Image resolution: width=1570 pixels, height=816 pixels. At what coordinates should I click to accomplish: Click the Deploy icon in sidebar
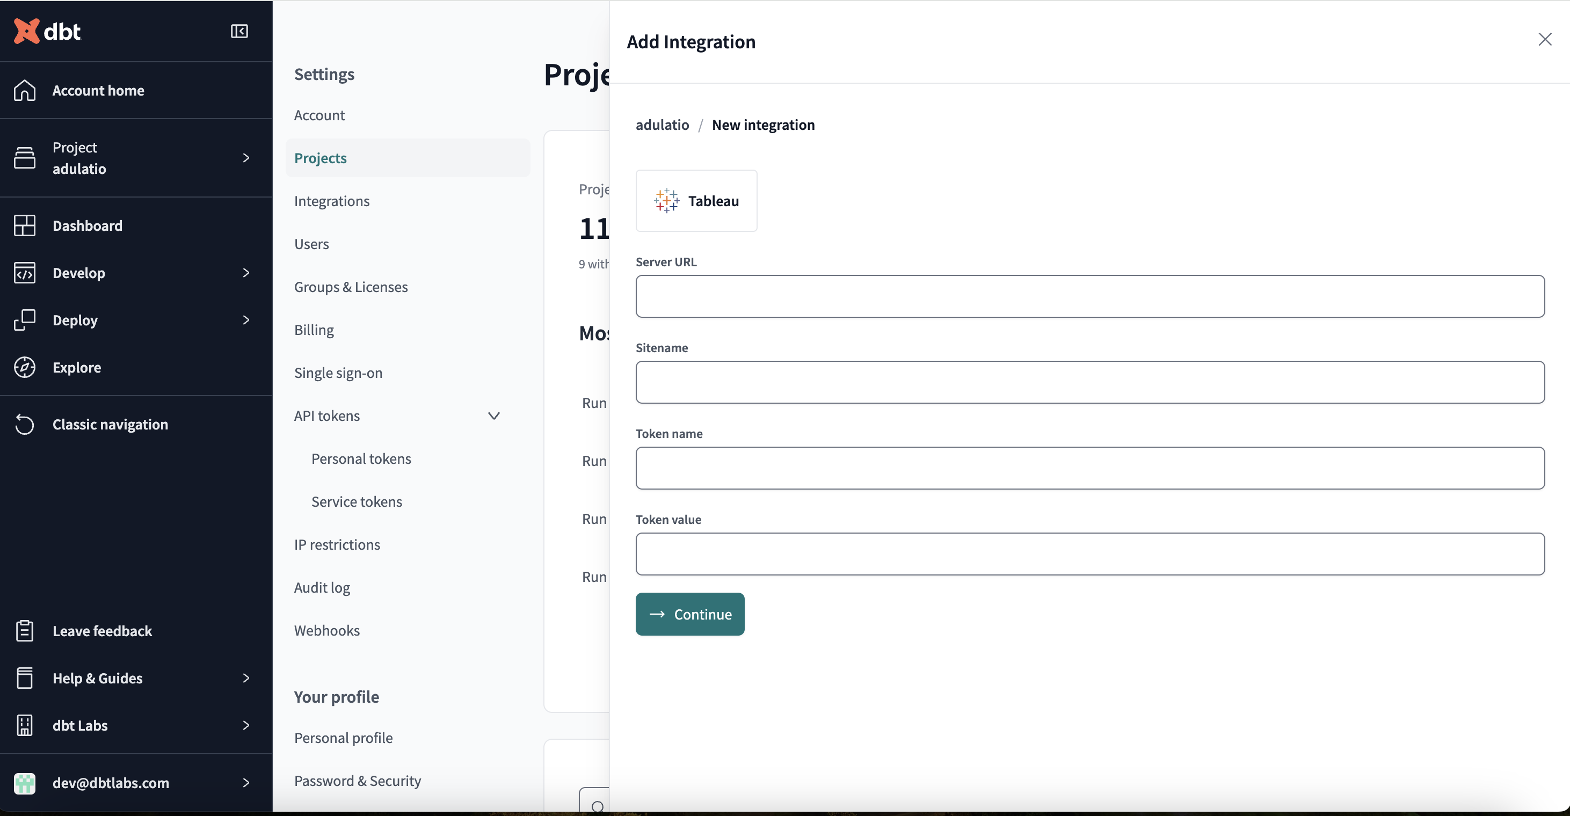pos(25,320)
